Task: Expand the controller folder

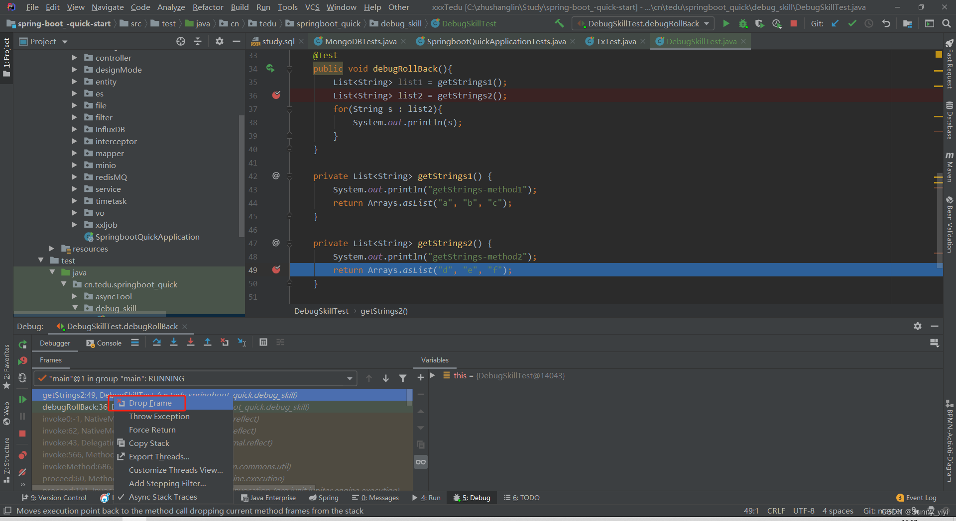Action: click(75, 58)
